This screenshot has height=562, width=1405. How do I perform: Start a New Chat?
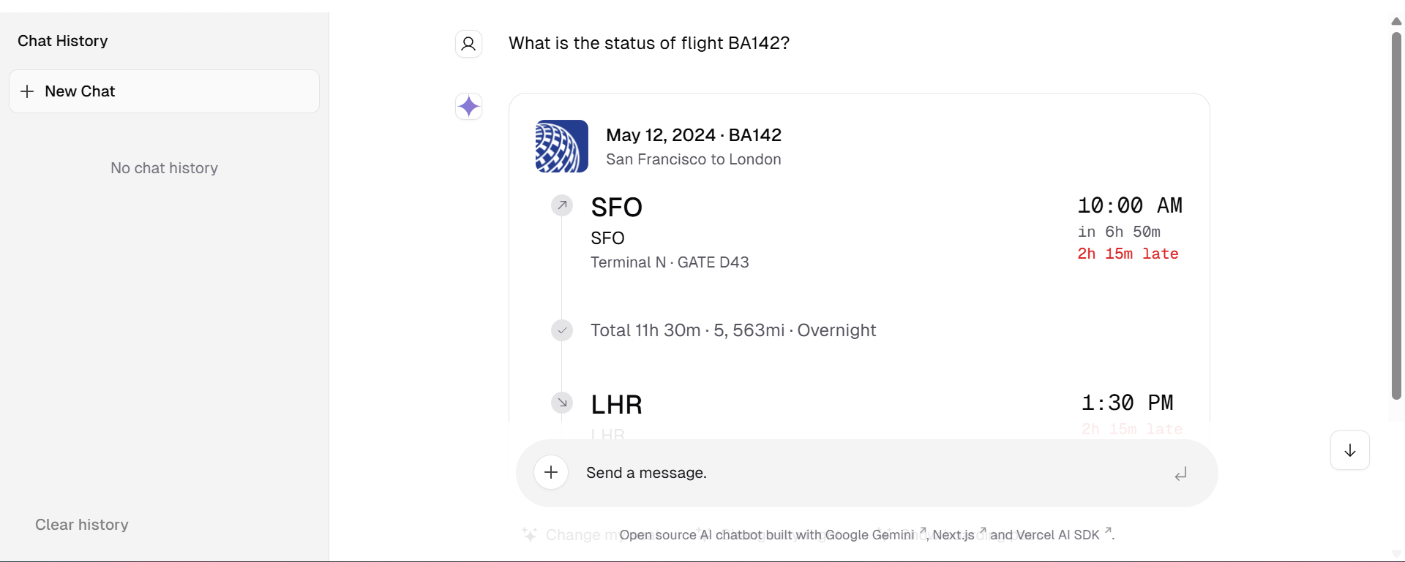coord(164,91)
